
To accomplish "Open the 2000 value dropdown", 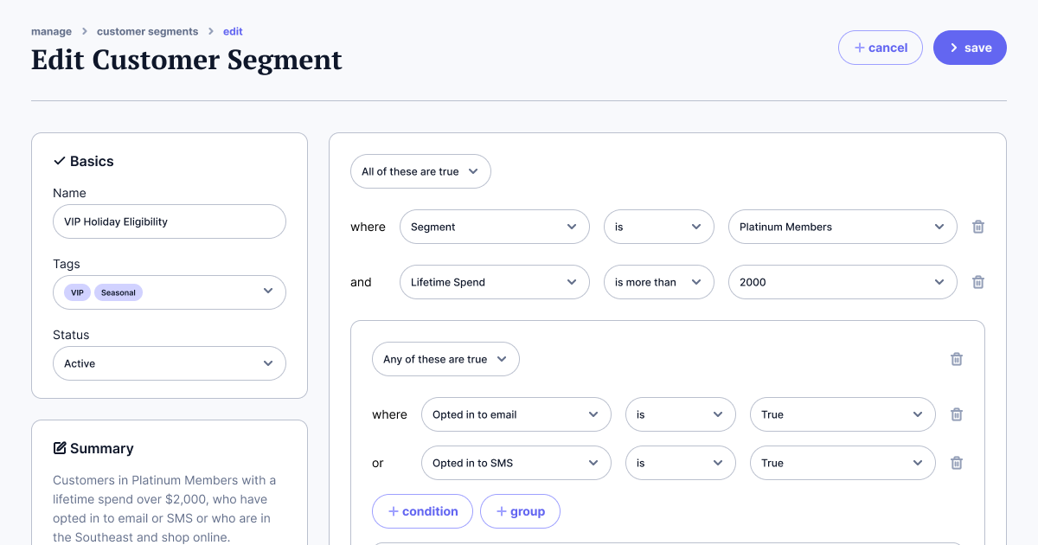I will (843, 282).
